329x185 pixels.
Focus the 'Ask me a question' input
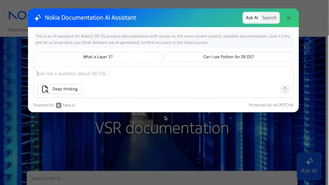[x=163, y=74]
